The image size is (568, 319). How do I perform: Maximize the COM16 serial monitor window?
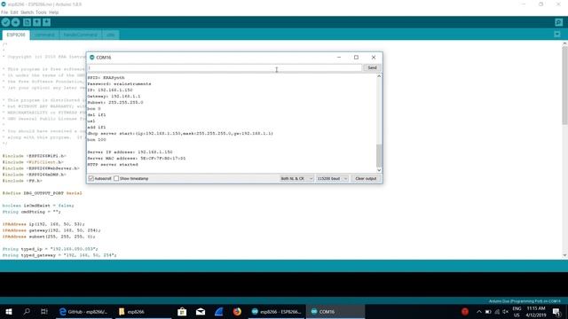tap(356, 57)
